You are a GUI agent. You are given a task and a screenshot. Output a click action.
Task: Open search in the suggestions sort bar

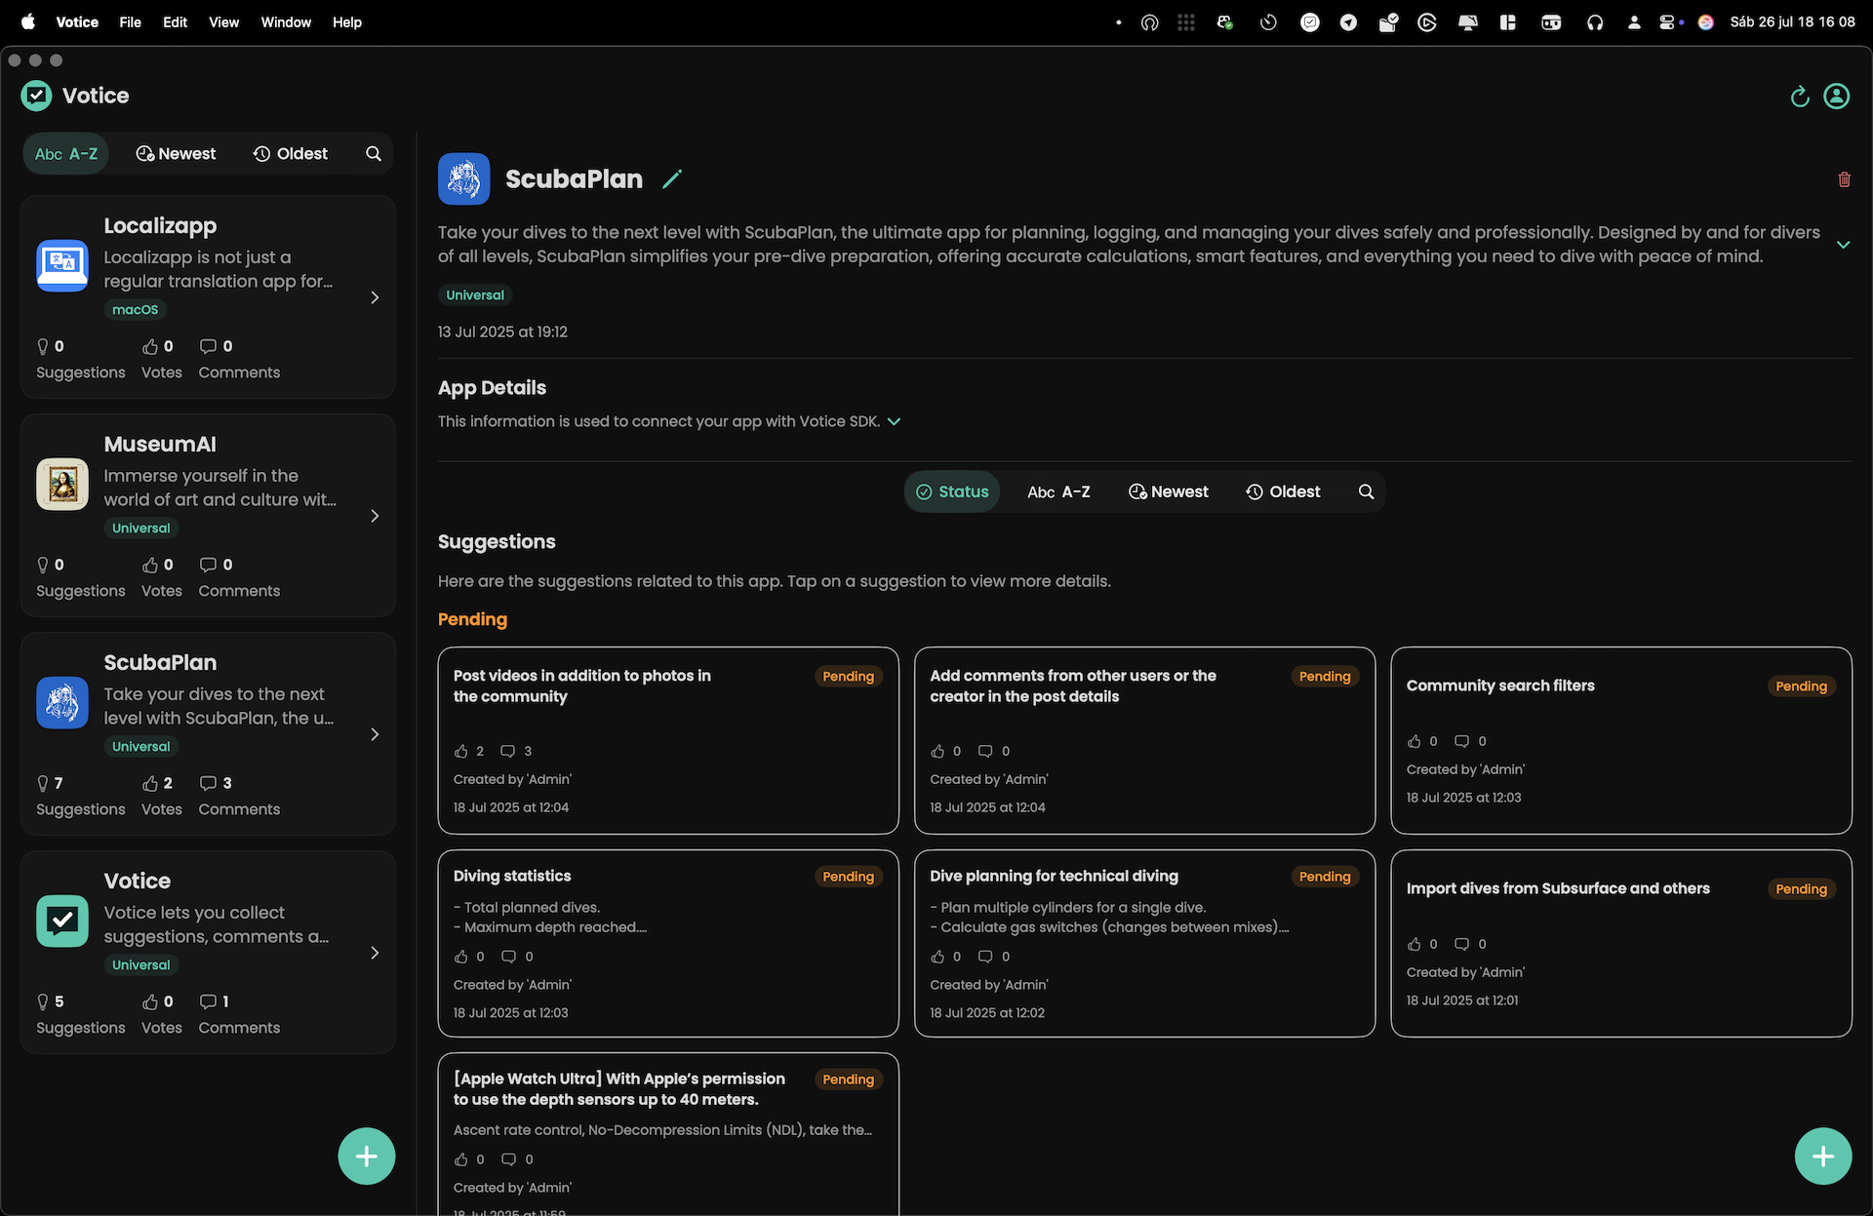click(1366, 492)
